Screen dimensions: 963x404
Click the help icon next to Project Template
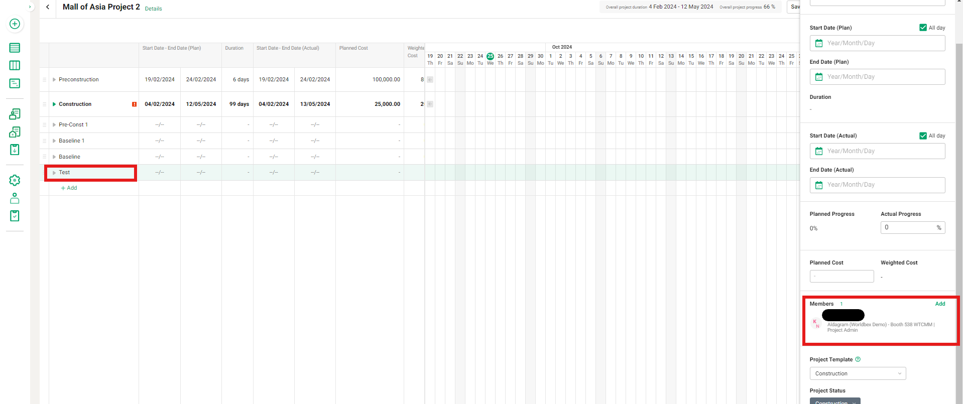pos(858,359)
